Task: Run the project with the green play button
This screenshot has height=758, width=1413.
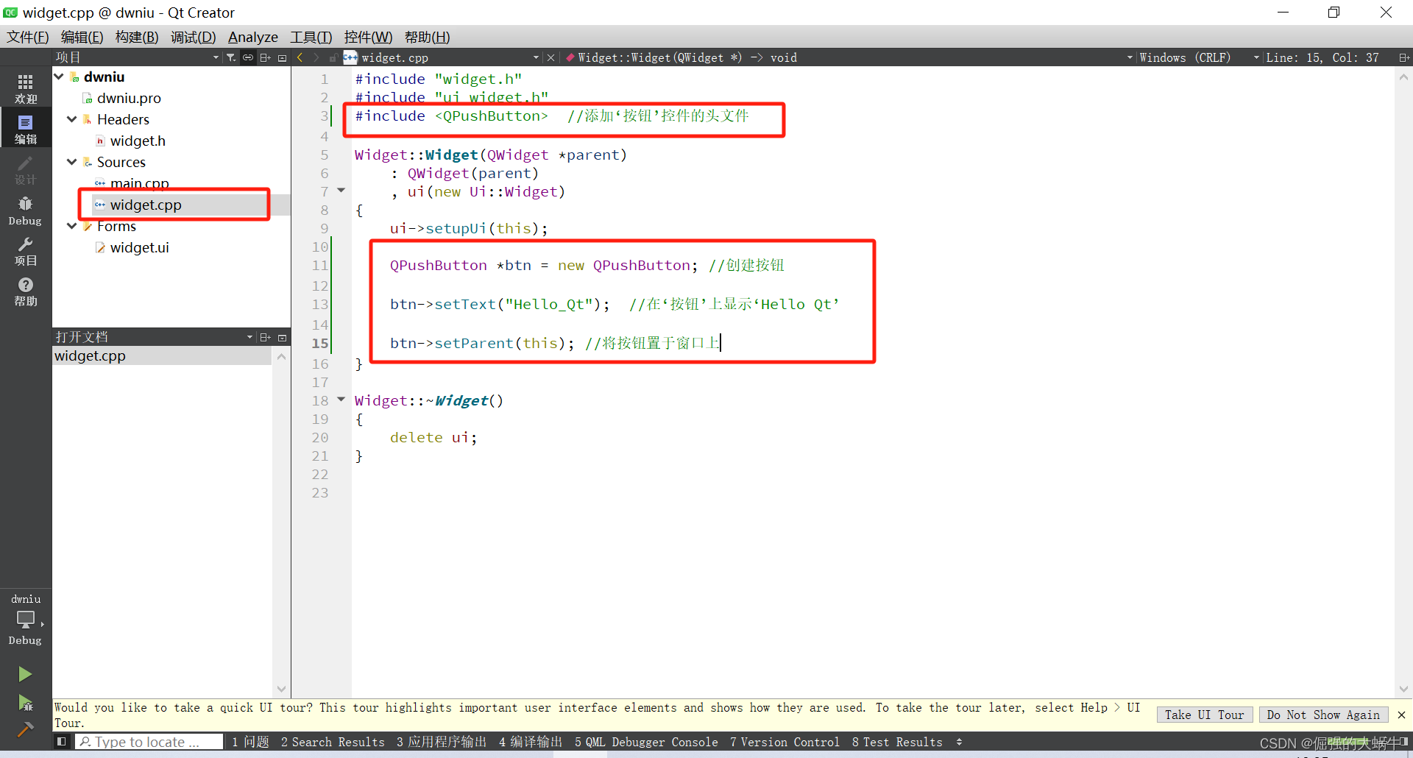Action: coord(25,673)
